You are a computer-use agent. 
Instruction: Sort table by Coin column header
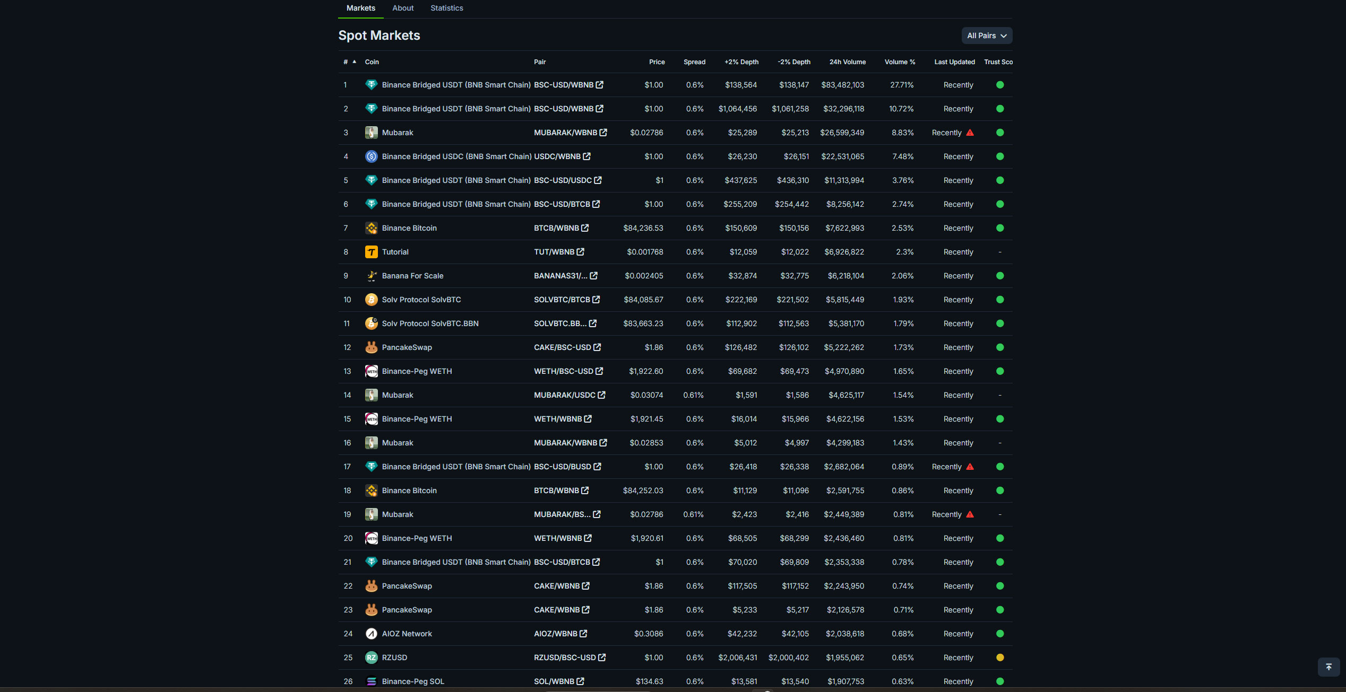coord(372,62)
